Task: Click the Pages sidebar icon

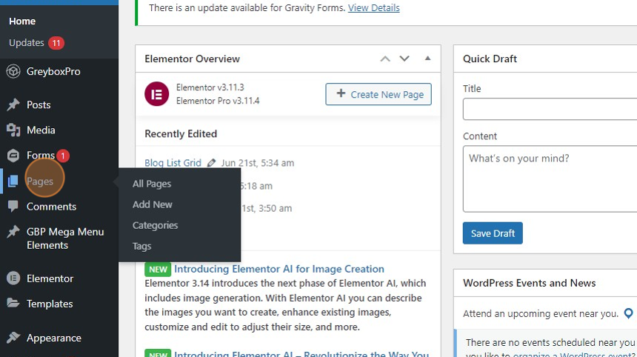Action: [13, 181]
